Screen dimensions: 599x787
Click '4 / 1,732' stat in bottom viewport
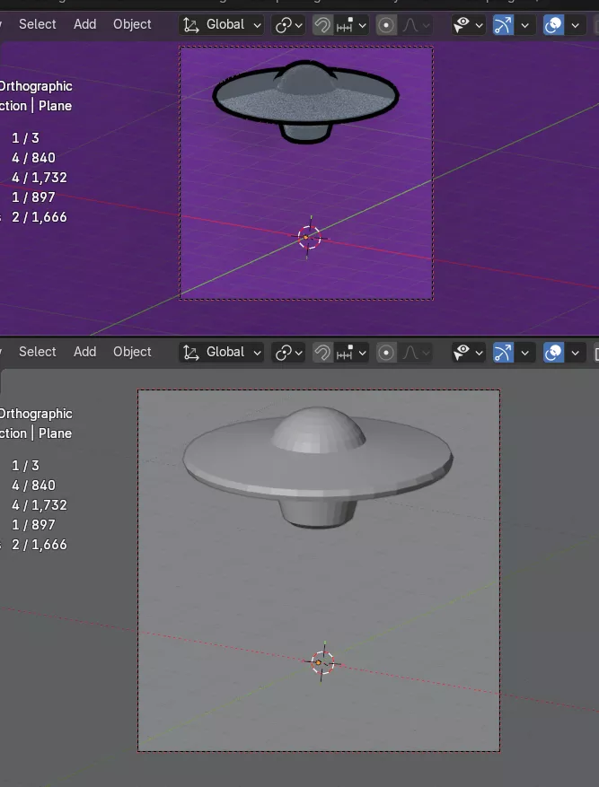tap(40, 505)
